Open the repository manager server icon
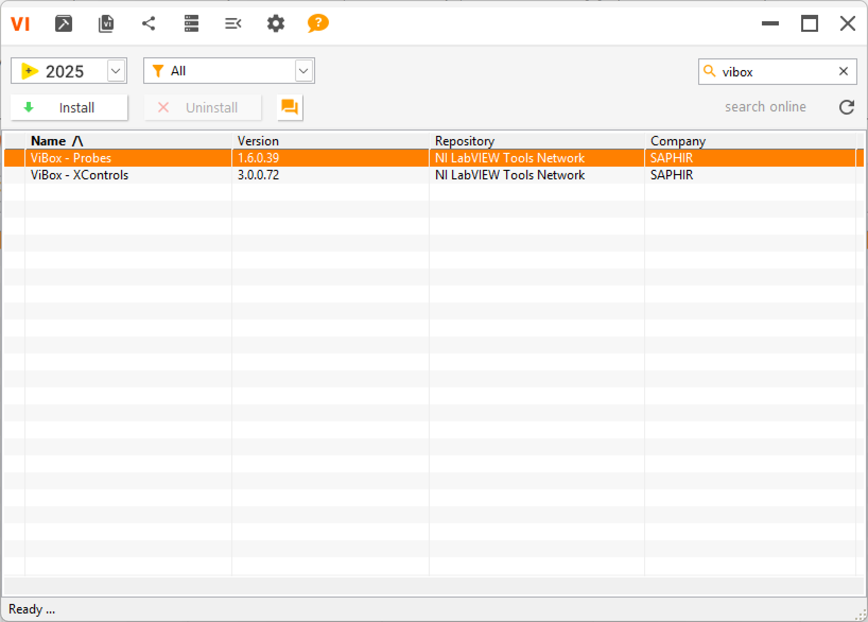Screen dimensions: 868x622 click(191, 23)
